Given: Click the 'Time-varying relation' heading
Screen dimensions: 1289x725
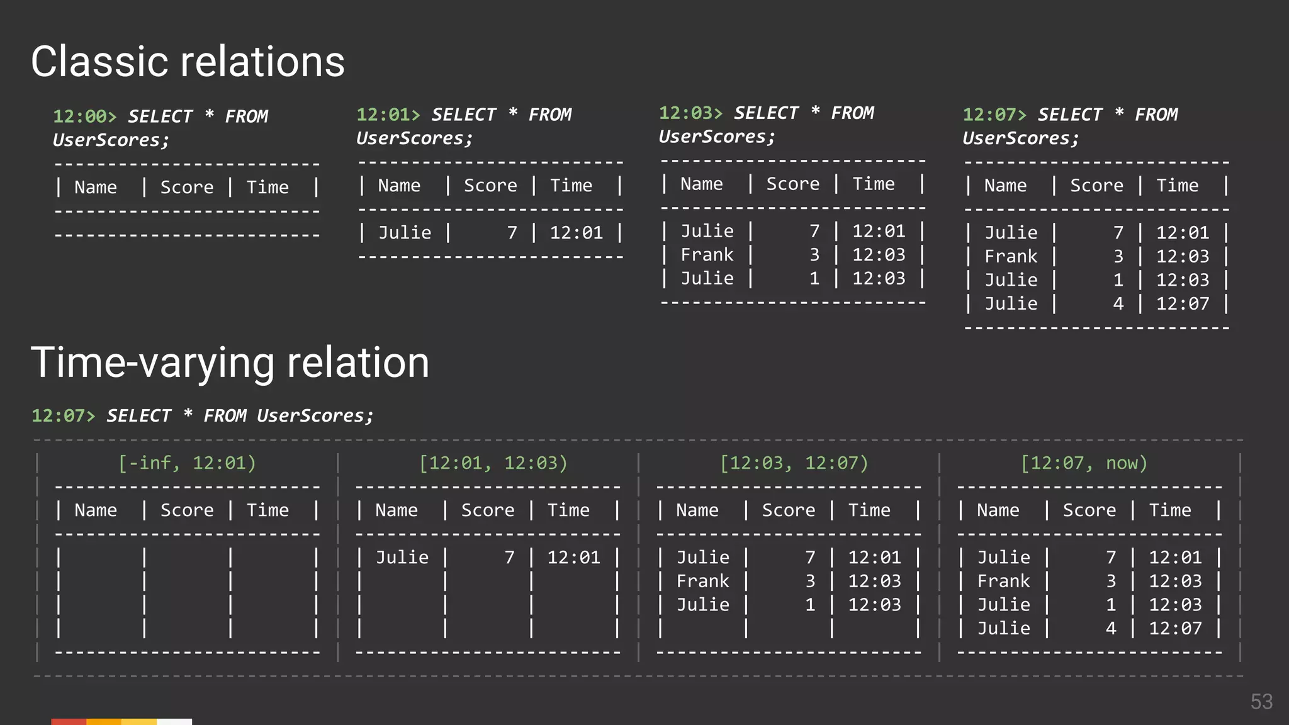Looking at the screenshot, I should point(230,362).
